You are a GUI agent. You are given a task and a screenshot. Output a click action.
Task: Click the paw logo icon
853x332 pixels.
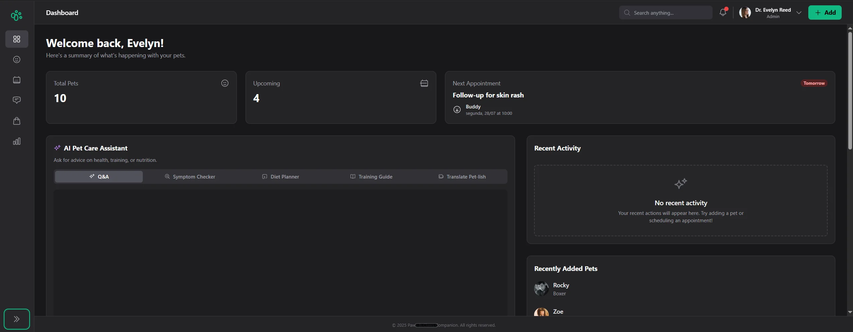[16, 15]
